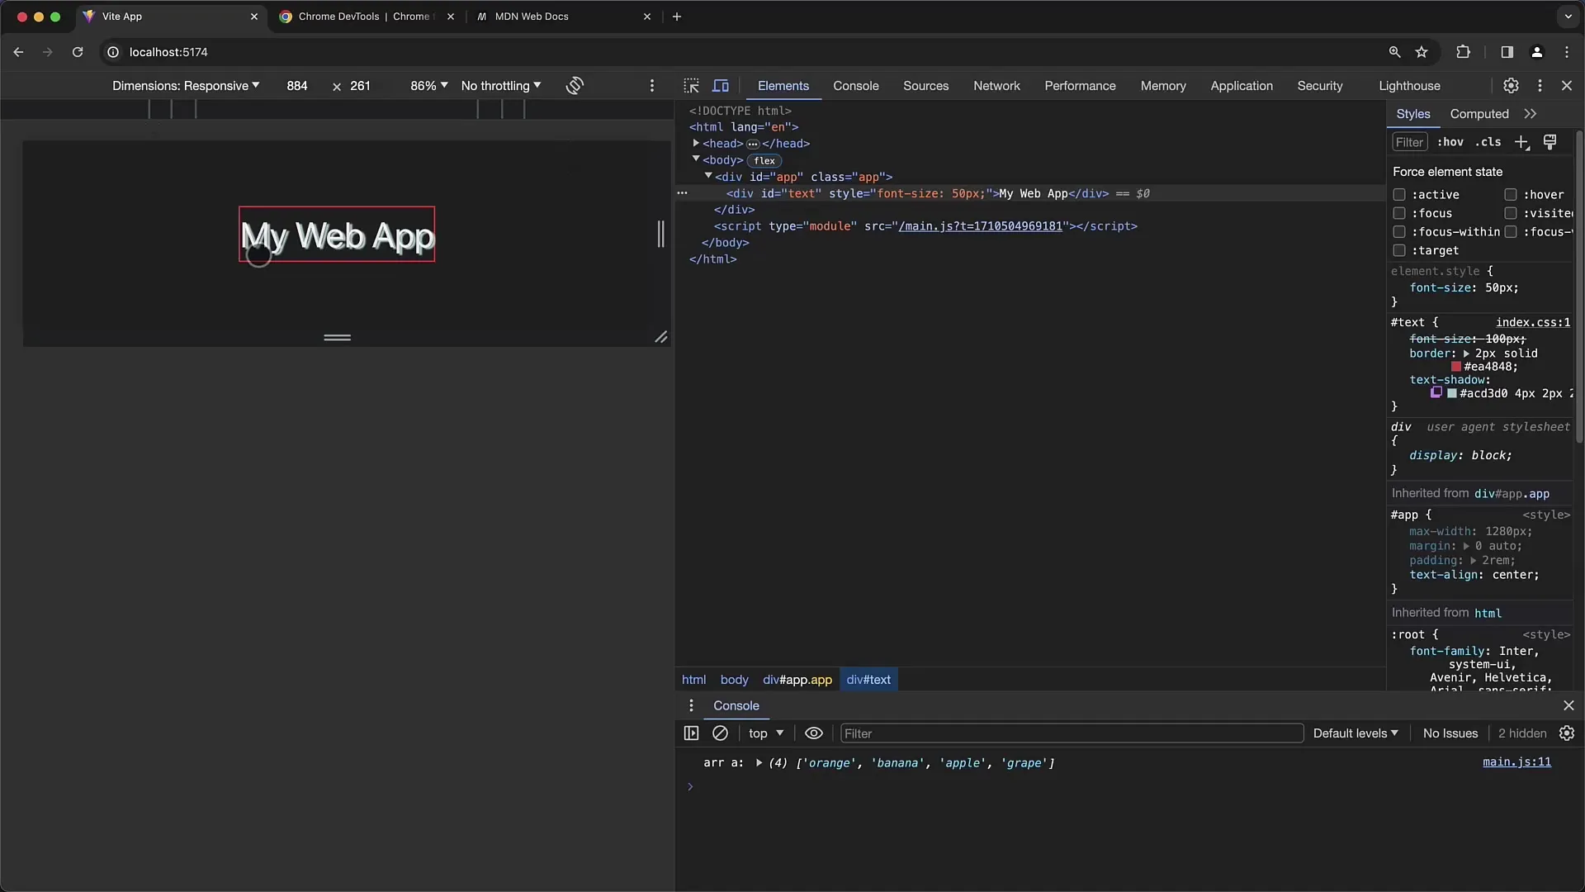The image size is (1585, 892).
Task: Open the index.css:1 stylesheet link
Action: click(1533, 323)
